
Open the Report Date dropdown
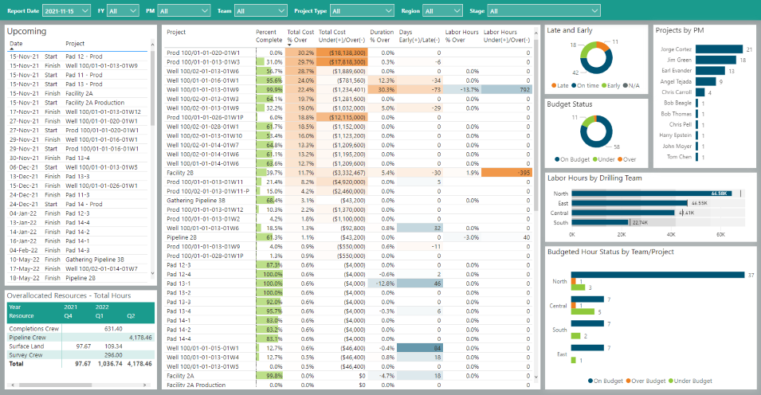pyautogui.click(x=68, y=11)
